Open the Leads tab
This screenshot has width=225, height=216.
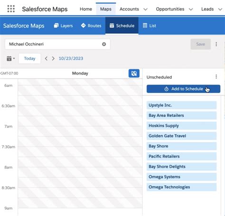[207, 9]
